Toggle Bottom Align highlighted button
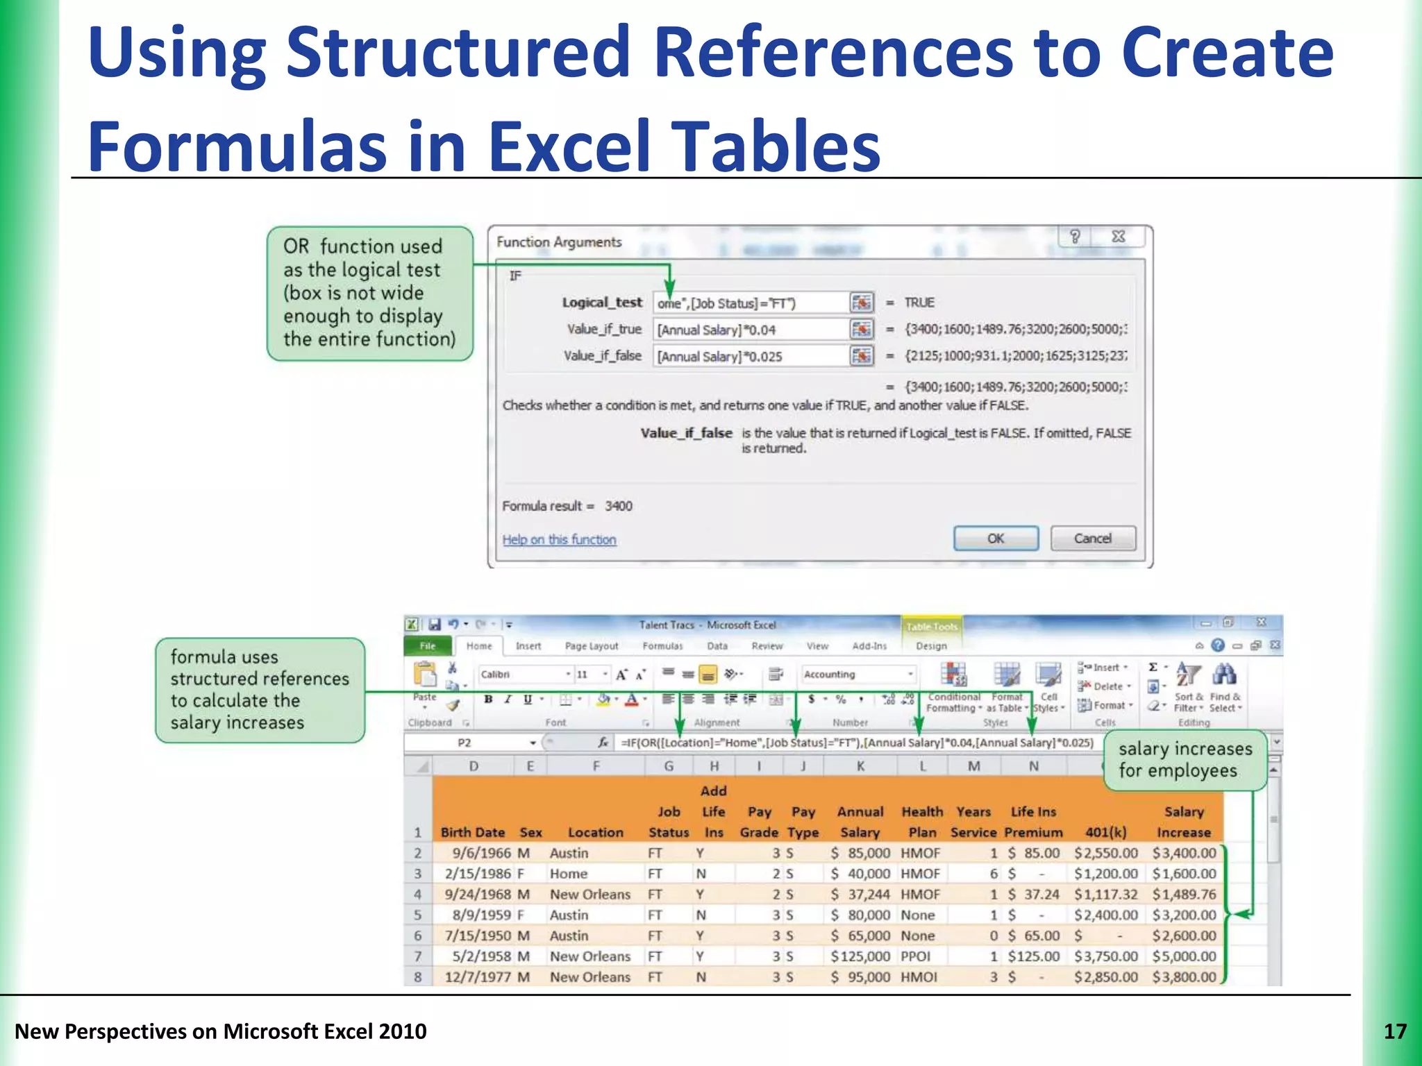This screenshot has width=1422, height=1066. pyautogui.click(x=708, y=674)
